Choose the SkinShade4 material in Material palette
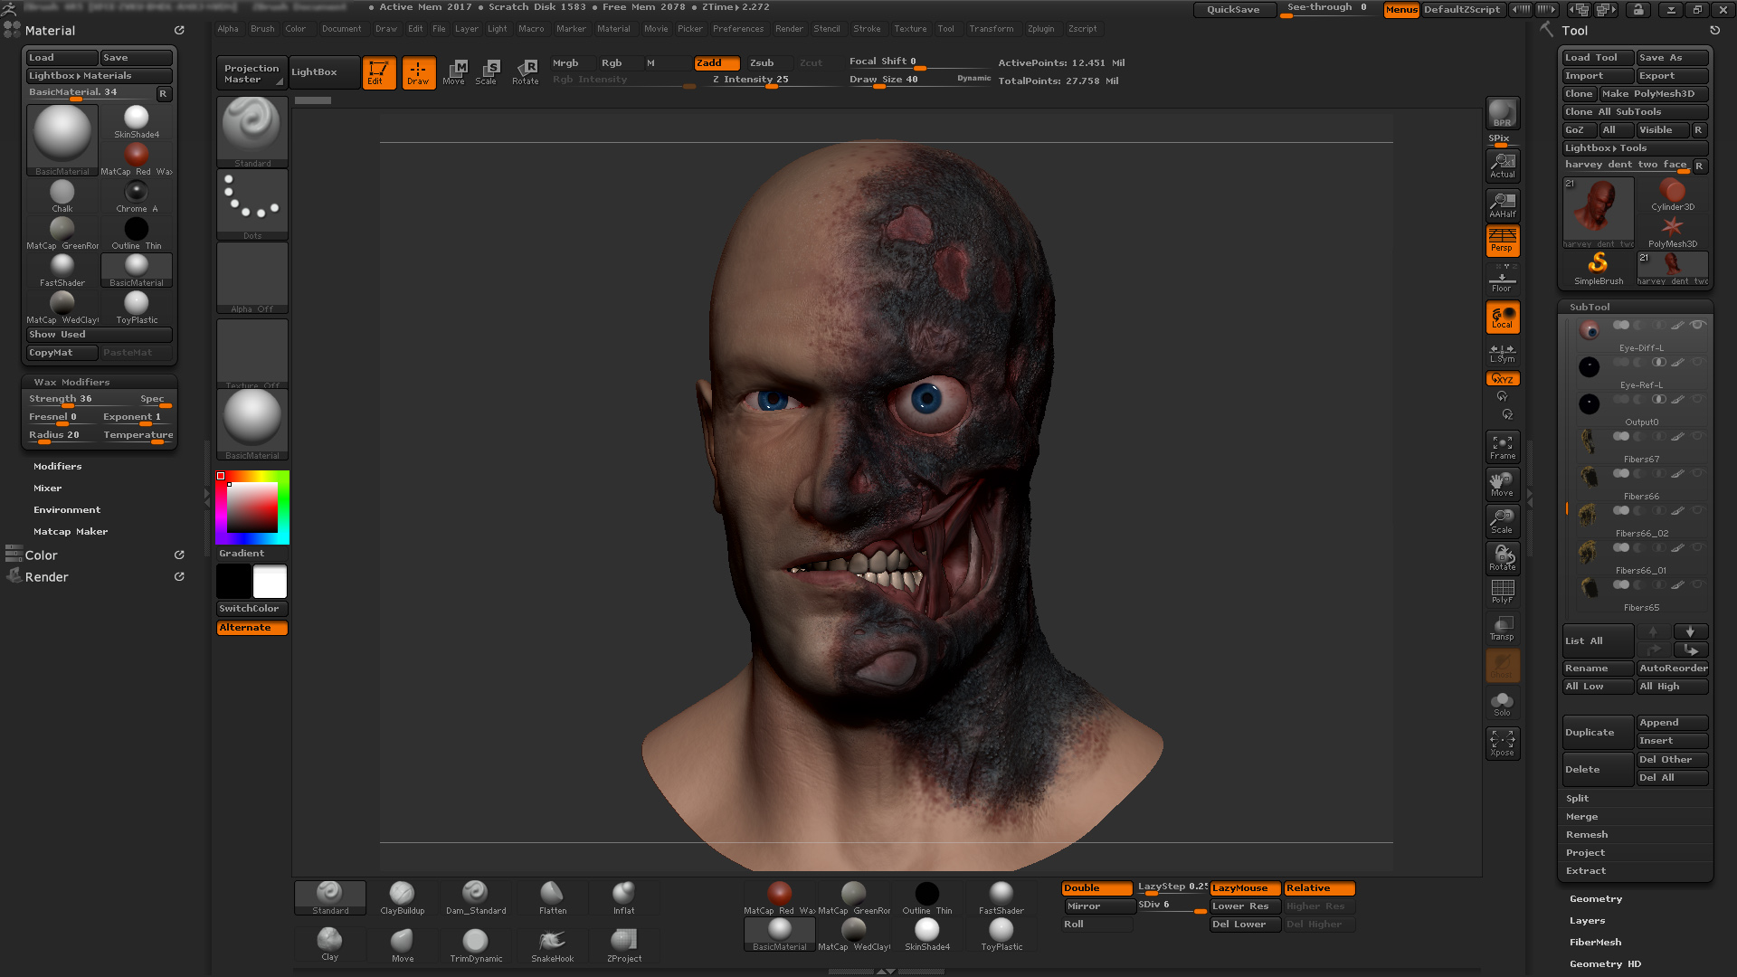Image resolution: width=1737 pixels, height=977 pixels. (137, 122)
